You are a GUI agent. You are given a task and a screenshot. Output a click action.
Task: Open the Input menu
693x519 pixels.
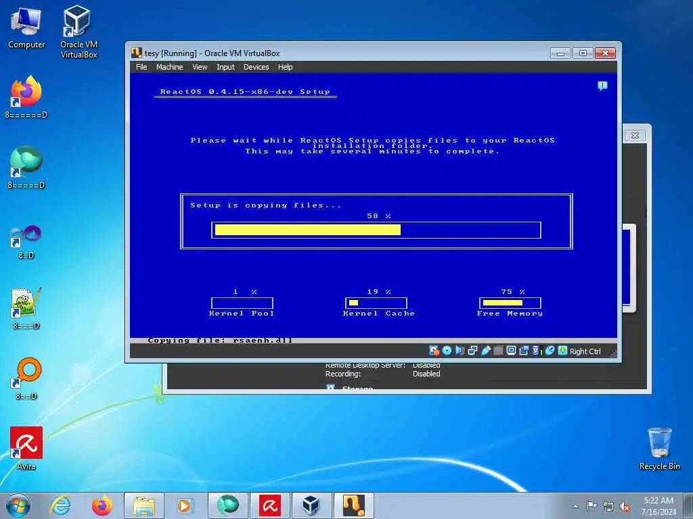point(225,67)
